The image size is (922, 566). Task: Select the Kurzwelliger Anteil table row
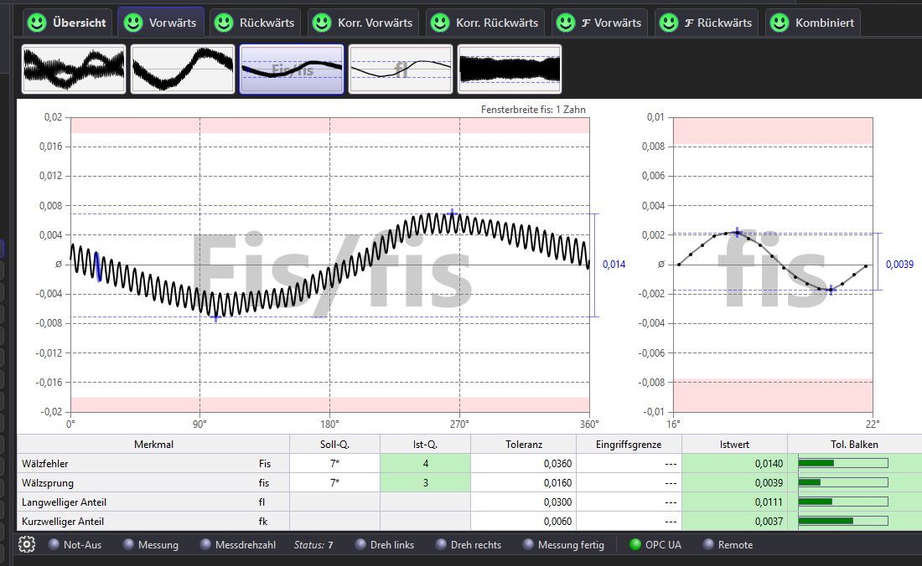click(x=153, y=522)
